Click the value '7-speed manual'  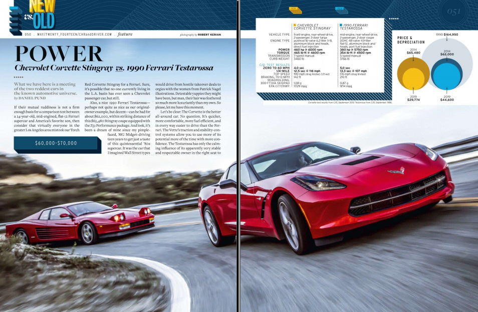pyautogui.click(x=304, y=56)
